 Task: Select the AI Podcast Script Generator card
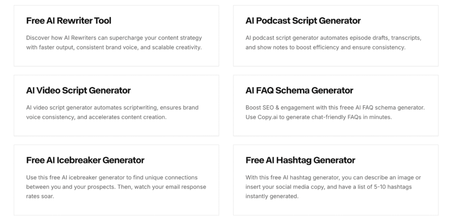click(336, 36)
